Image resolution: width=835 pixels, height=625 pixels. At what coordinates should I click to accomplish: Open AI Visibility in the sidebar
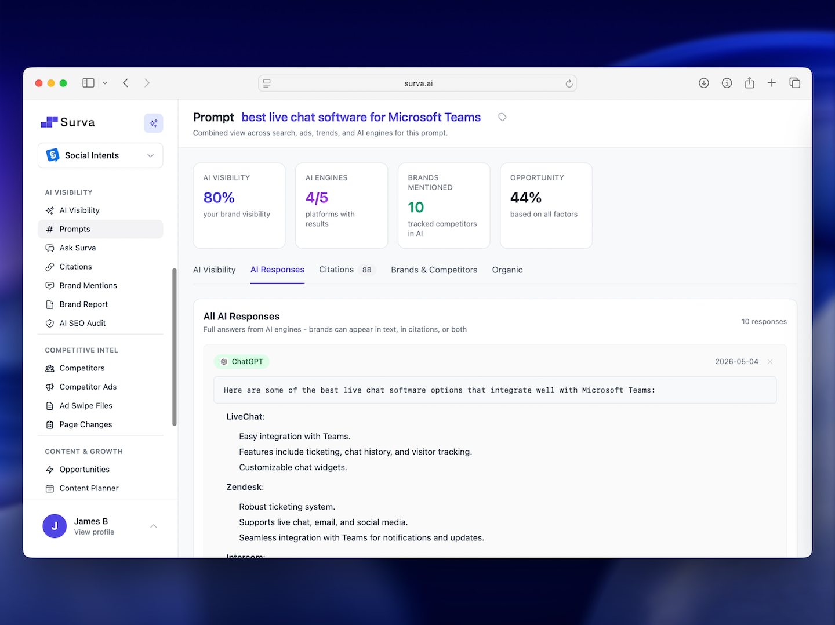tap(100, 210)
